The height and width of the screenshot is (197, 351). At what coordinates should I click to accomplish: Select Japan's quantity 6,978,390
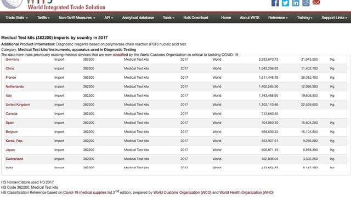pyautogui.click(x=310, y=150)
